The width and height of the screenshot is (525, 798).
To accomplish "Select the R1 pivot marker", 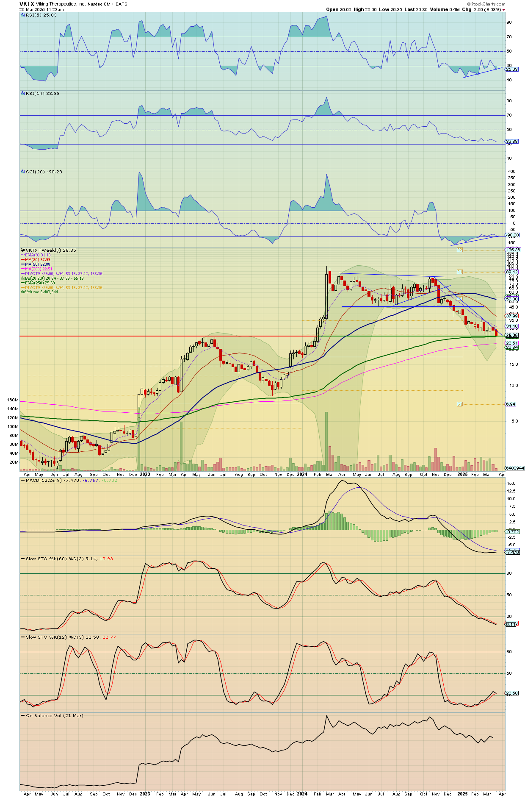I will tap(460, 272).
